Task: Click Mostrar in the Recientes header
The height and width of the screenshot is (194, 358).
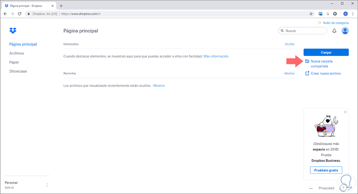Action: coord(290,73)
